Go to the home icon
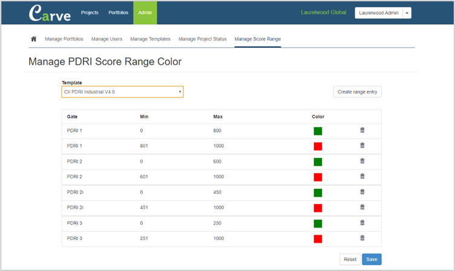The height and width of the screenshot is (271, 455). coord(34,39)
